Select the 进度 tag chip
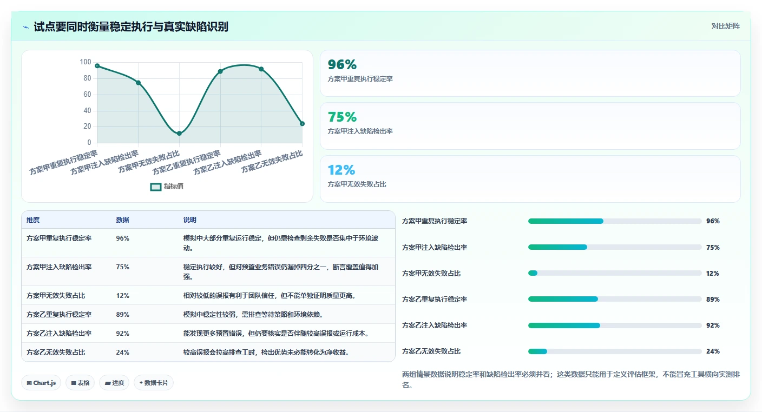Viewport: 762px width, 412px height. point(114,383)
